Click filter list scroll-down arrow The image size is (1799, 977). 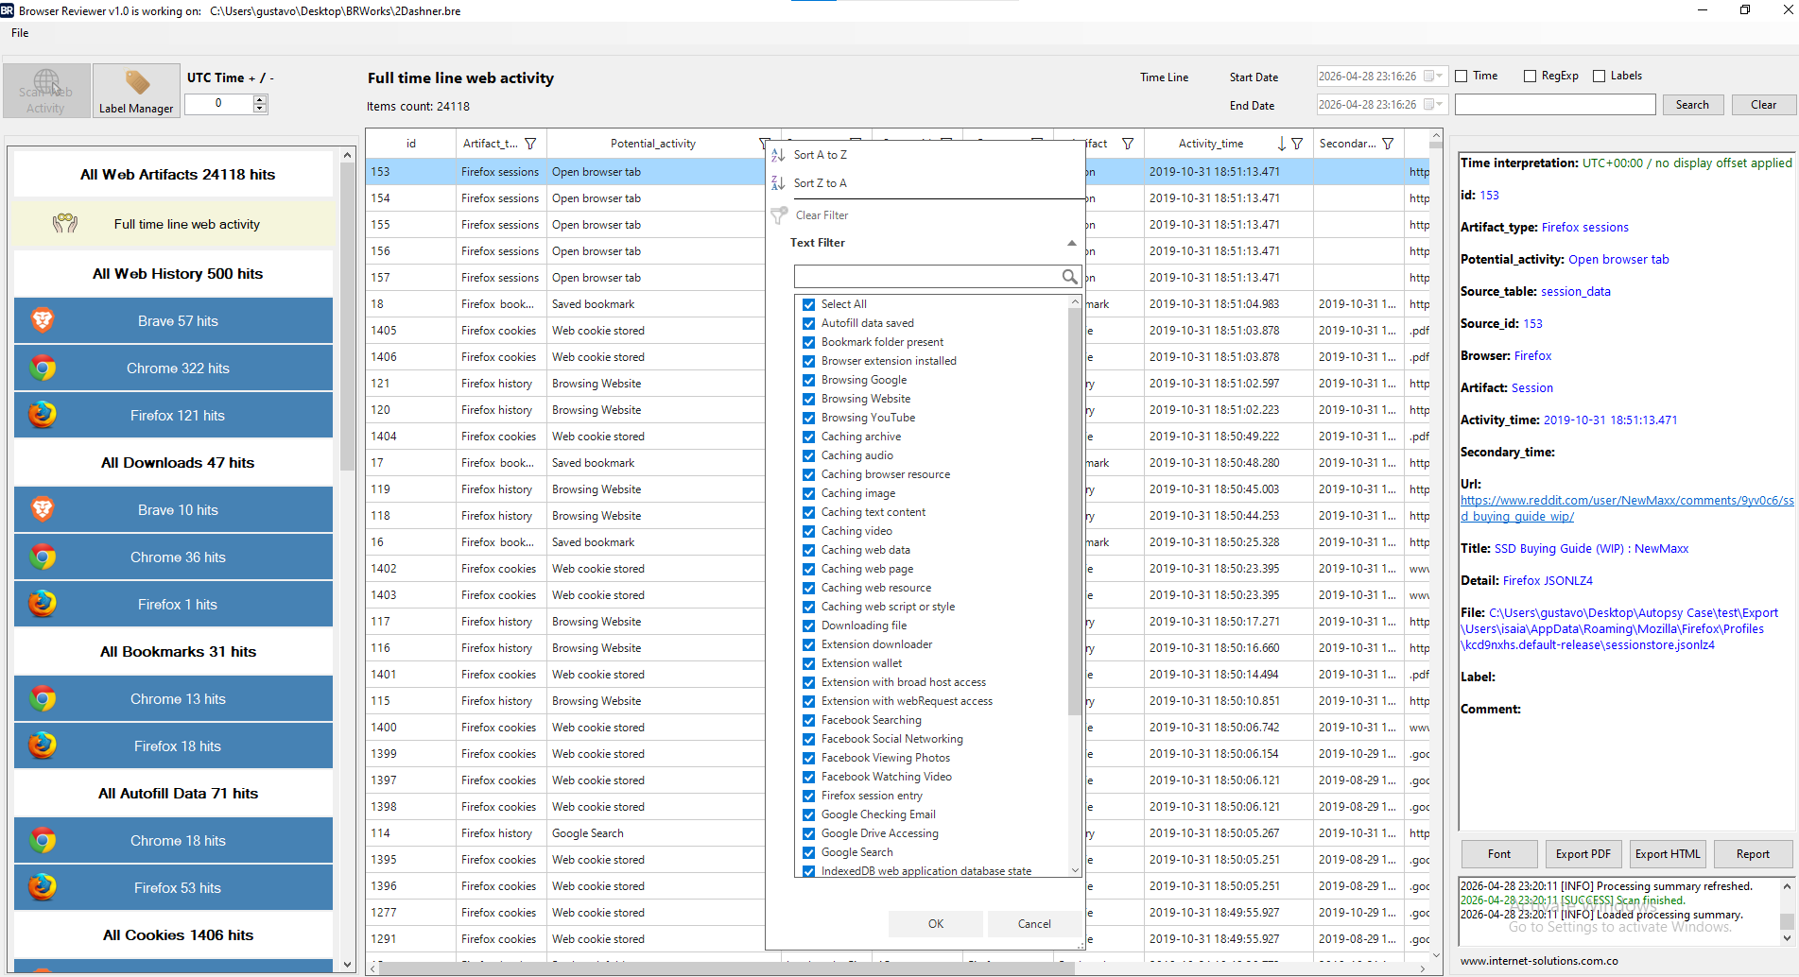click(x=1075, y=869)
